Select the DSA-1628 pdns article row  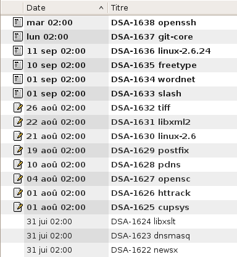pos(119,164)
